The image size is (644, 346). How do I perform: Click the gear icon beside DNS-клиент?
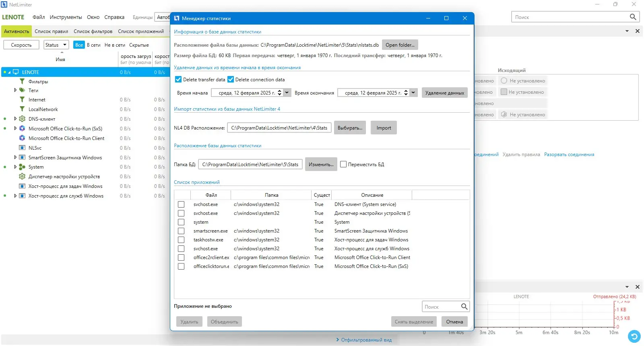(22, 119)
